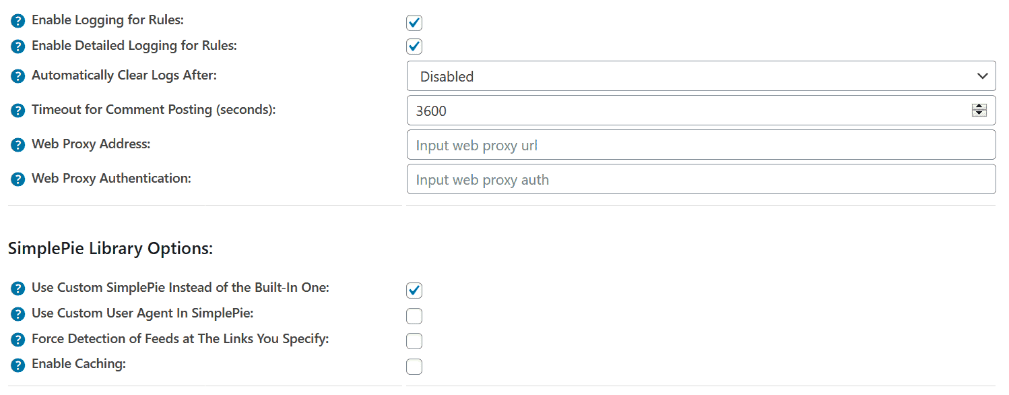The width and height of the screenshot is (1009, 395).
Task: Click help icon for Enable Detailed Logging
Action: click(x=18, y=47)
